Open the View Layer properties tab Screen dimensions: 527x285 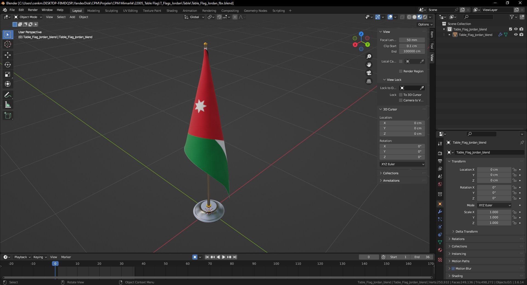(440, 169)
